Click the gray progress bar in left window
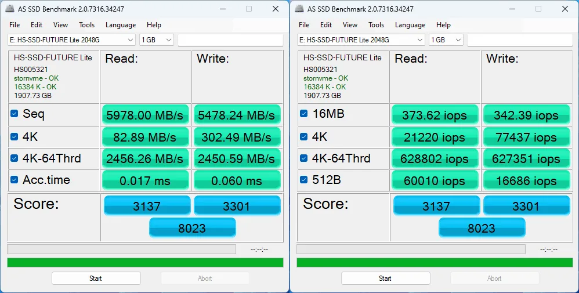The image size is (579, 293). pos(121,249)
